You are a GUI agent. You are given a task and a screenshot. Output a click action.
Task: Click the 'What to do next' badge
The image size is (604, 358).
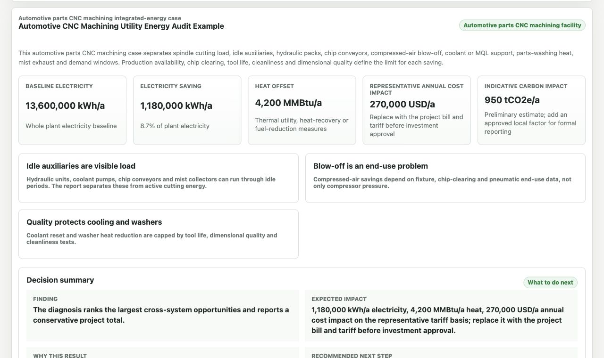[x=550, y=283]
